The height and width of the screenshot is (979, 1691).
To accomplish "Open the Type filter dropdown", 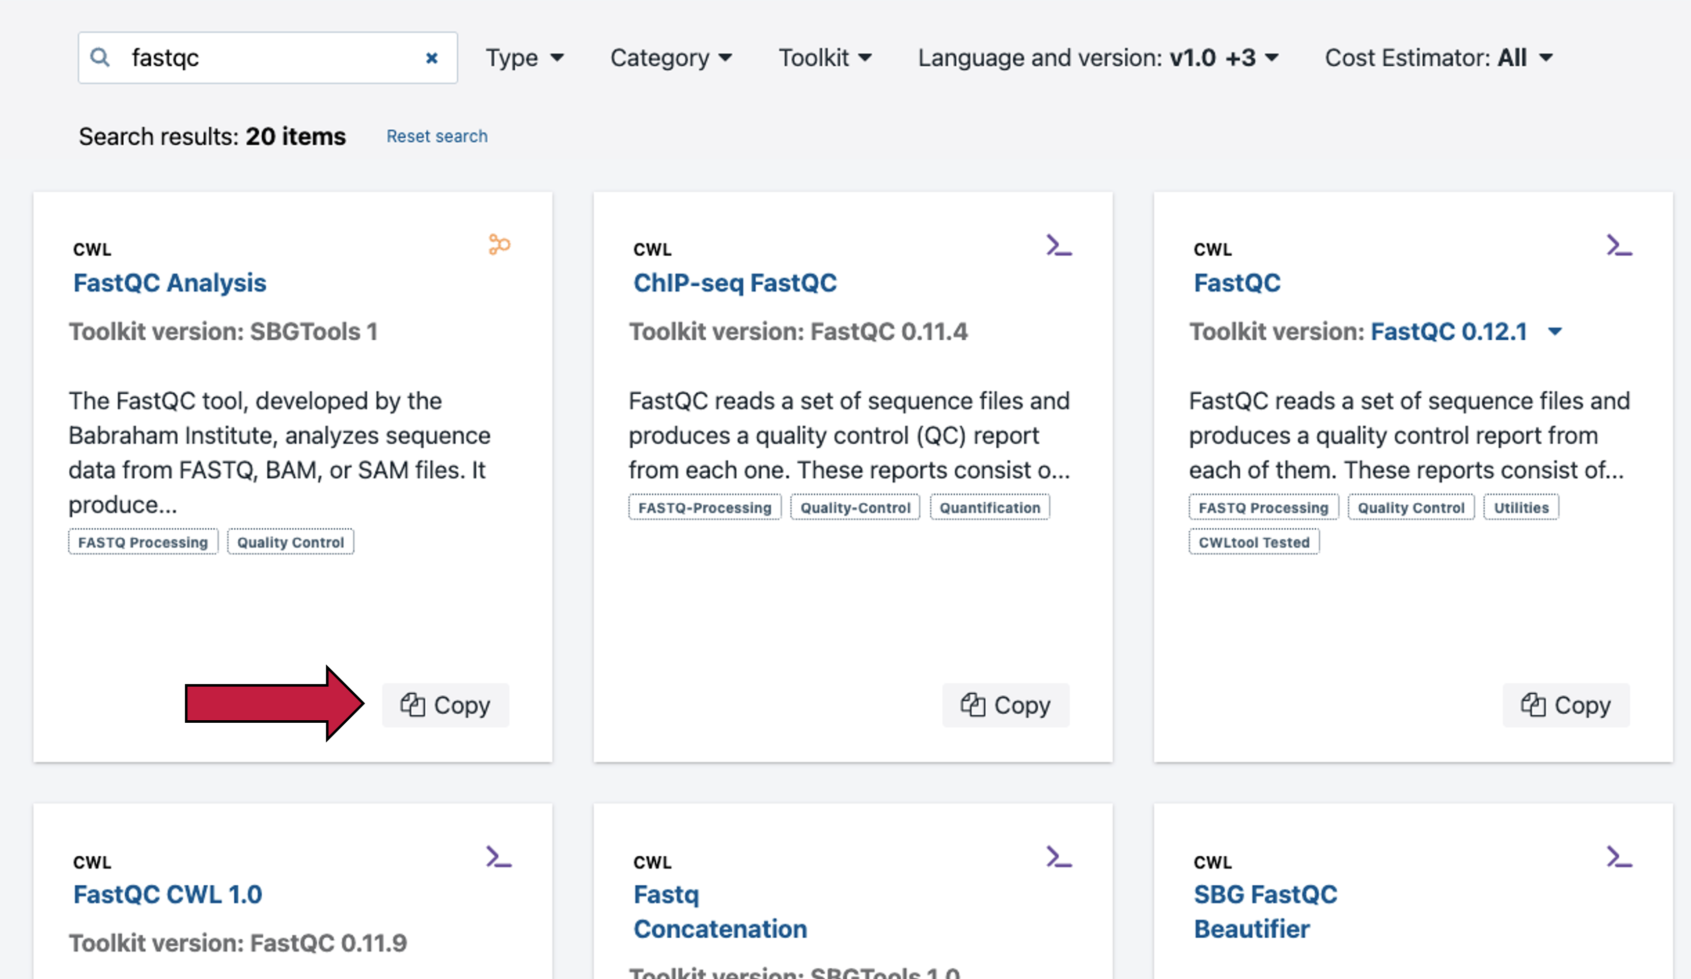I will [x=524, y=58].
